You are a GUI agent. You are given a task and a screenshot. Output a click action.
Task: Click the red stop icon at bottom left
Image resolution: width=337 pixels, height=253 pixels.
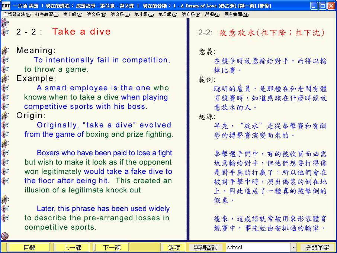coord(5,236)
